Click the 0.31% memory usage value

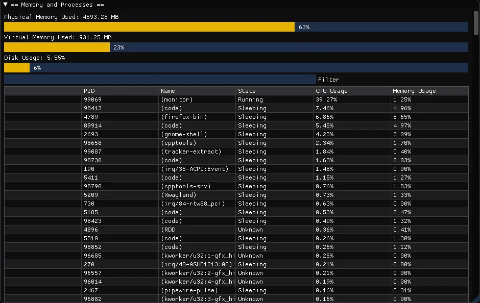click(x=402, y=290)
